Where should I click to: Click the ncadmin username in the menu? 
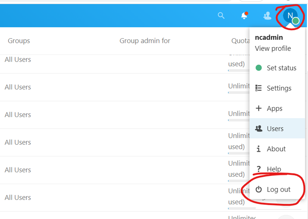click(269, 38)
